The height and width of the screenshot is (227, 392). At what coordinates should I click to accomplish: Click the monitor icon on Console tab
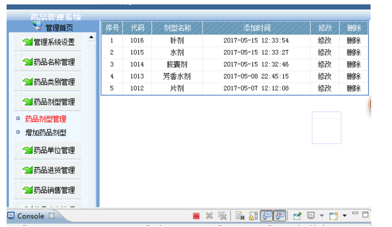[11, 215]
